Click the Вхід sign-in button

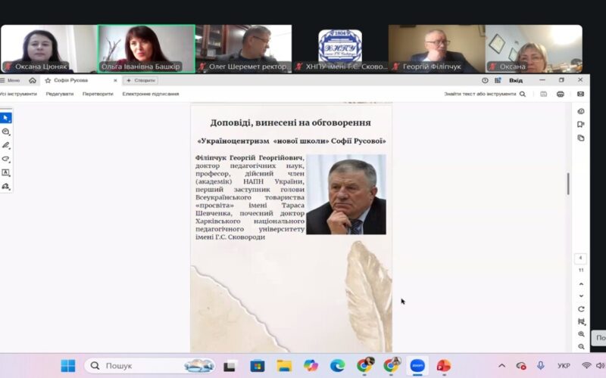[516, 80]
